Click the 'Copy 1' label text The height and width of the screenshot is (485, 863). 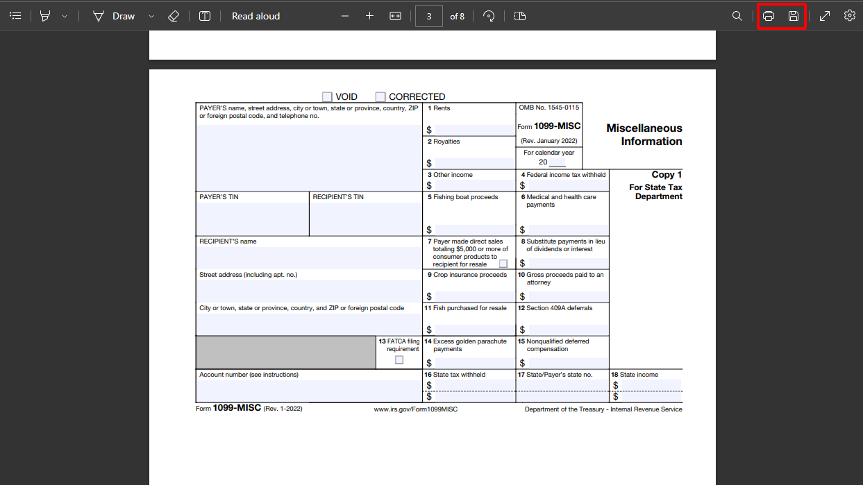[x=667, y=175]
